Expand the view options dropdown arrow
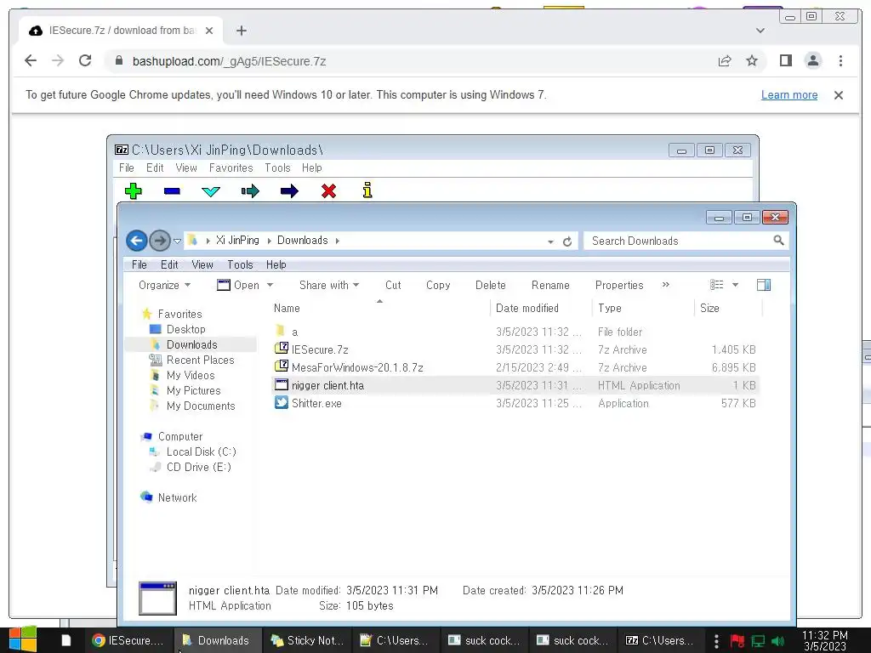This screenshot has width=871, height=653. [x=736, y=285]
